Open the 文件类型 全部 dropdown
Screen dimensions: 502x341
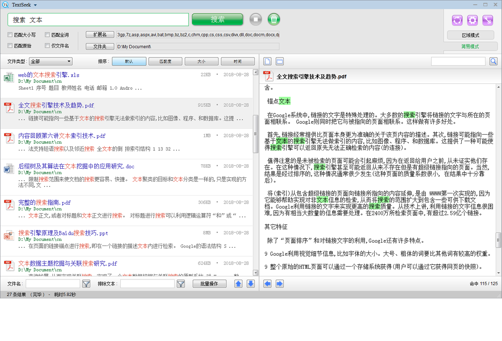51,61
